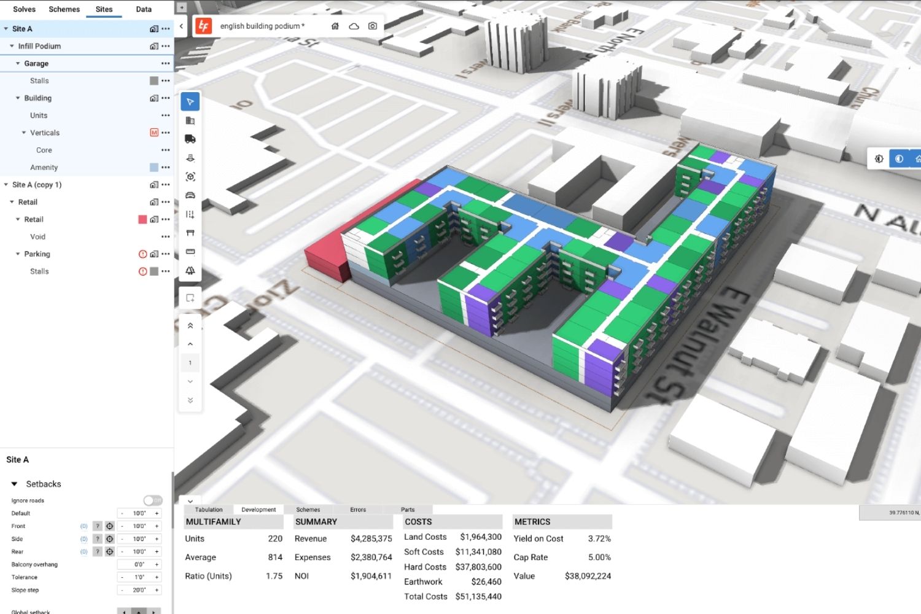Take a screenshot with the camera icon
Screen dimensions: 921x614
tap(373, 26)
